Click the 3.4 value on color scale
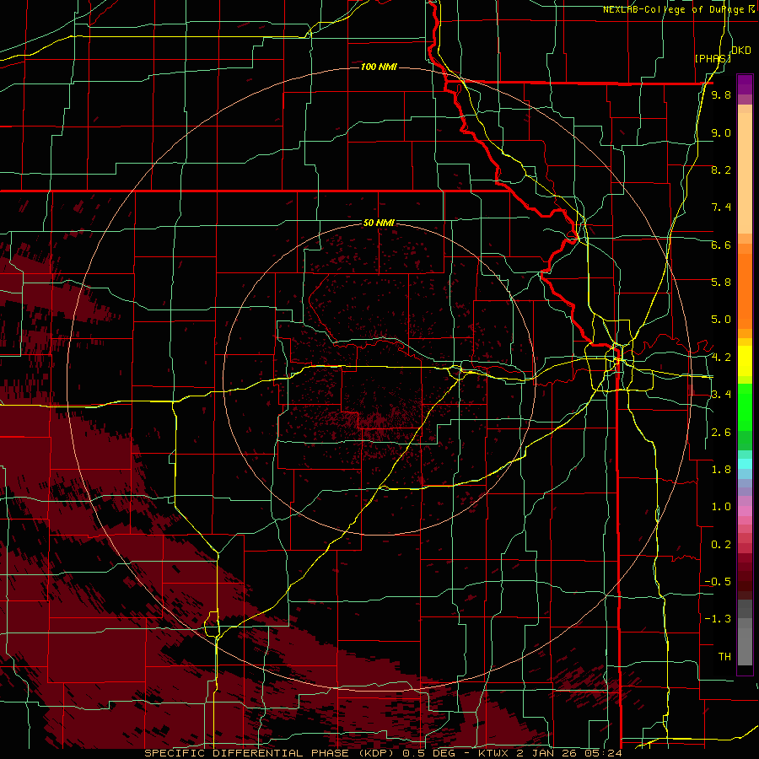Screen dimensions: 759x759 pos(721,395)
